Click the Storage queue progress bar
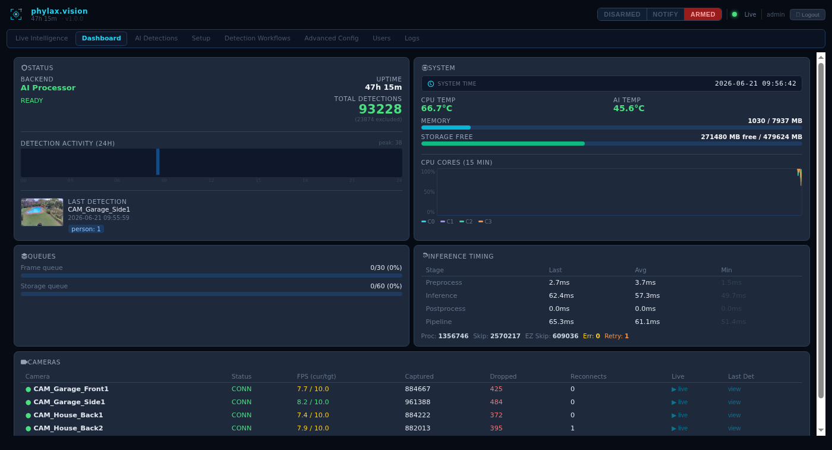832x450 pixels. tap(212, 294)
